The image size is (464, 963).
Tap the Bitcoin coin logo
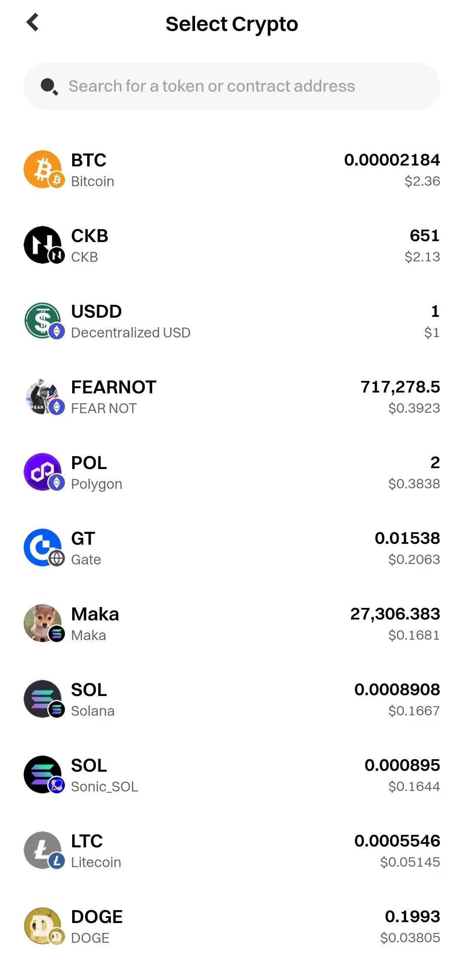click(x=43, y=169)
